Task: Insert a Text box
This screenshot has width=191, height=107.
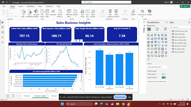Action: 87,13
